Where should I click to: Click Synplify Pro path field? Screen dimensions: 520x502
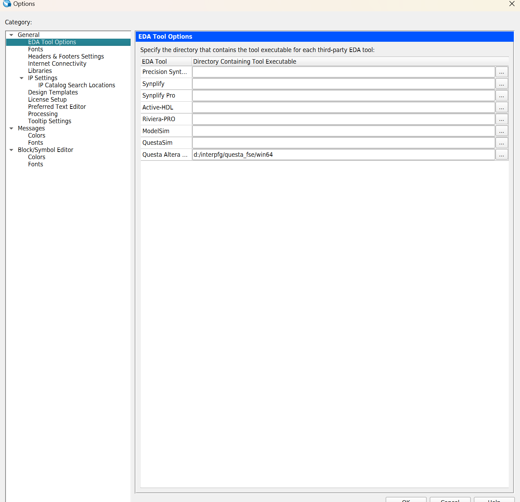pos(344,95)
